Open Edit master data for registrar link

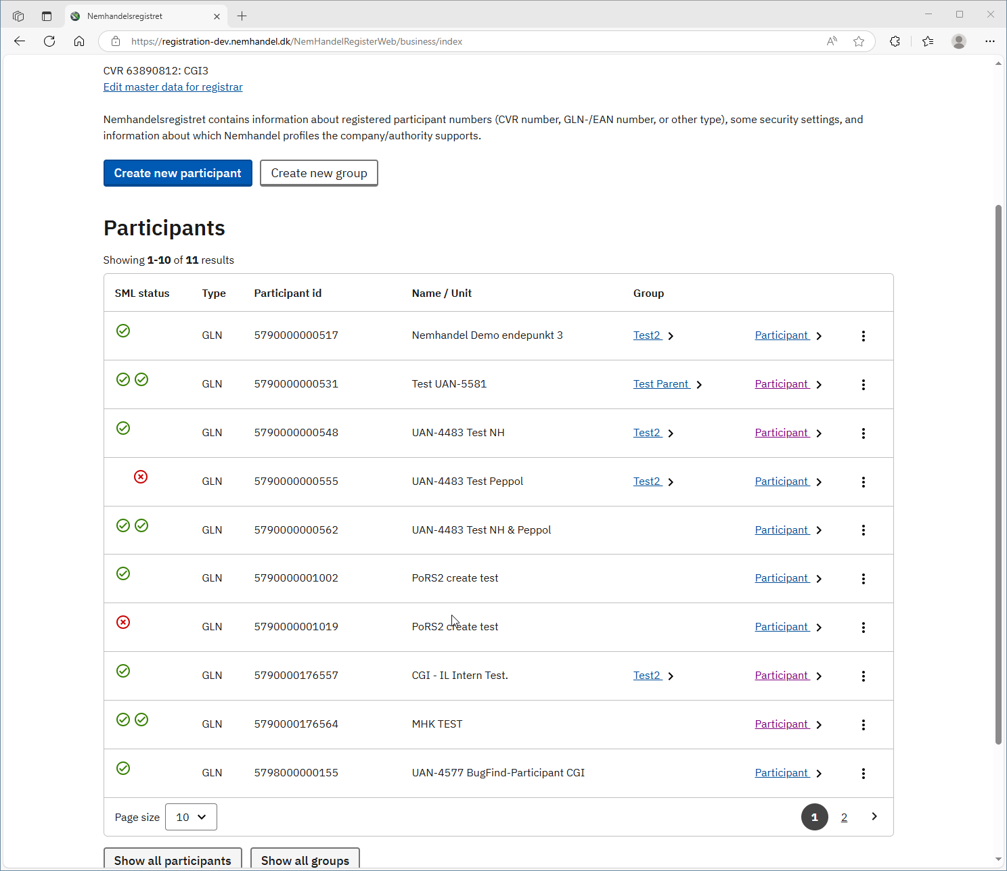pos(173,87)
